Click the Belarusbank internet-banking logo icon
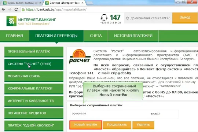 (11, 21)
